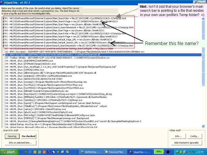Image resolution: width=207 pixels, height=155 pixels.
Task: Open Excel from the Quick Launch bar
Action: tap(40, 152)
